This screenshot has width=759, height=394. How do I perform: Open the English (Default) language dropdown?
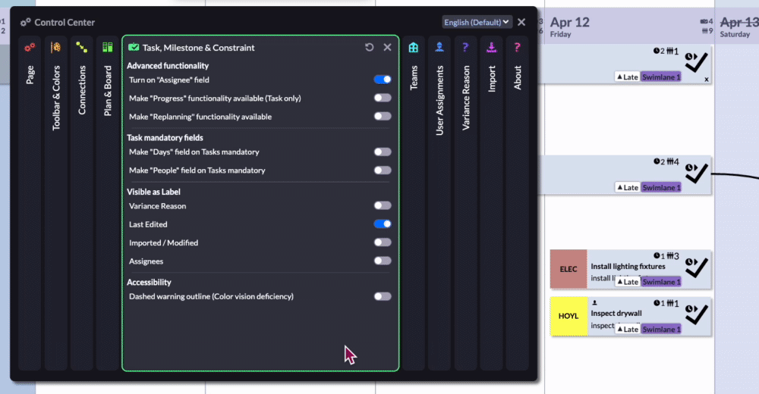[x=477, y=22]
